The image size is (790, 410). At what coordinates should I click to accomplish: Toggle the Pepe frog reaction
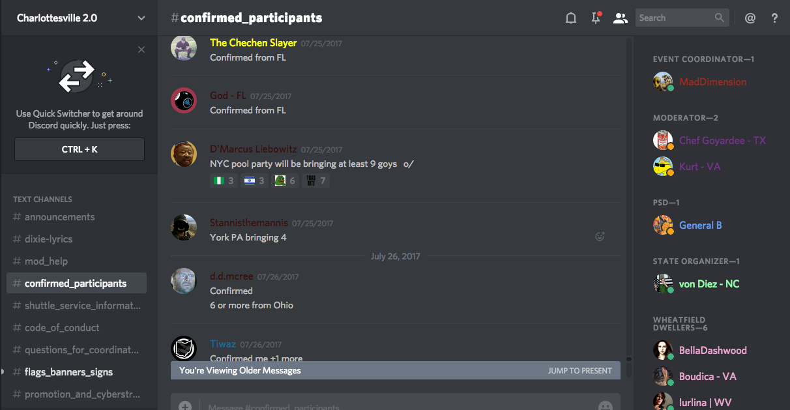(285, 181)
